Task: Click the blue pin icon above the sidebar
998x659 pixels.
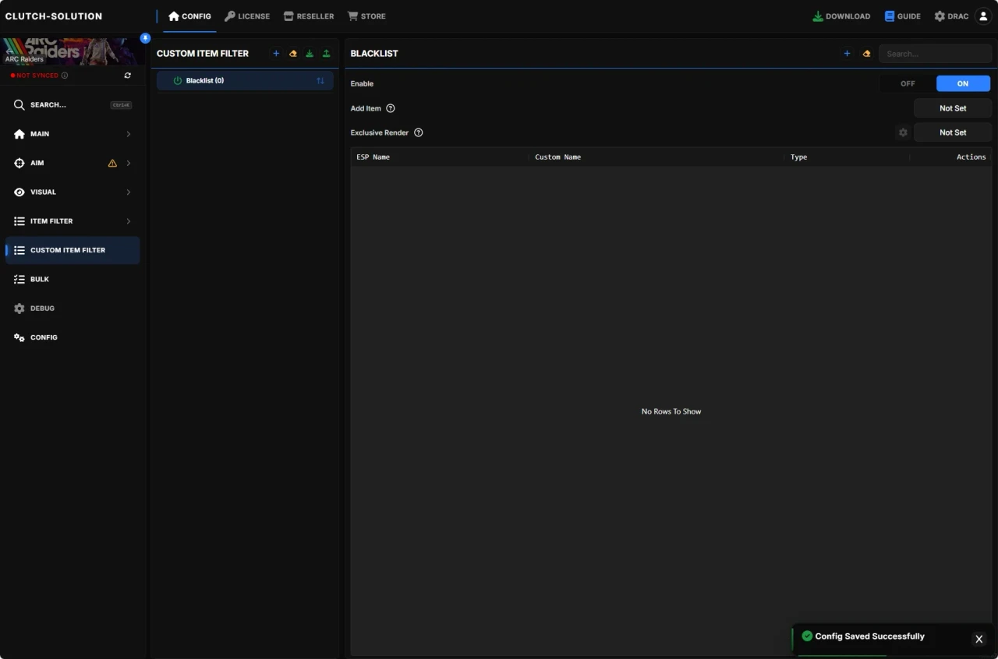Action: point(145,38)
